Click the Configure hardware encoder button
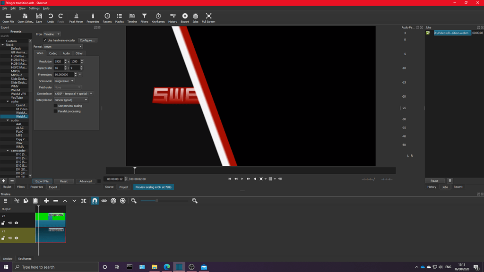 click(x=87, y=41)
